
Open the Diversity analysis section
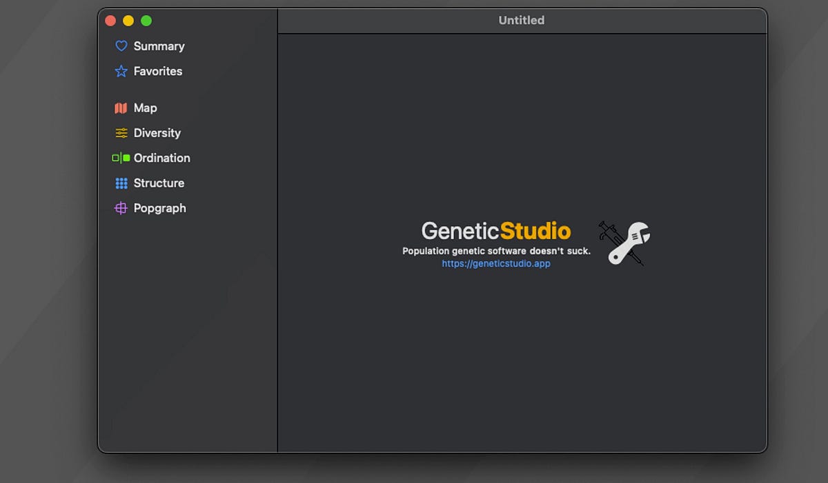(156, 132)
